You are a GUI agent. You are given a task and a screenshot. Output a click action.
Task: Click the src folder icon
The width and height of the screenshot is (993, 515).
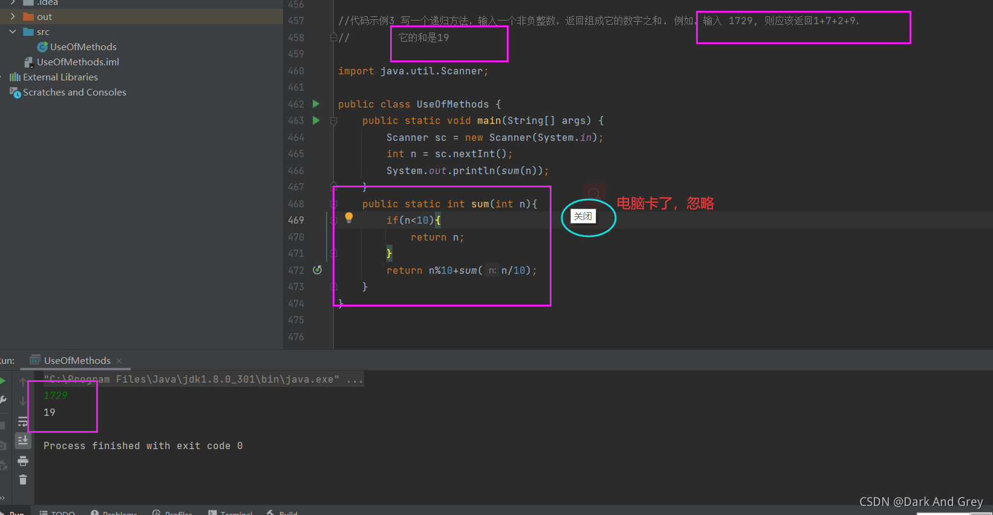tap(28, 31)
